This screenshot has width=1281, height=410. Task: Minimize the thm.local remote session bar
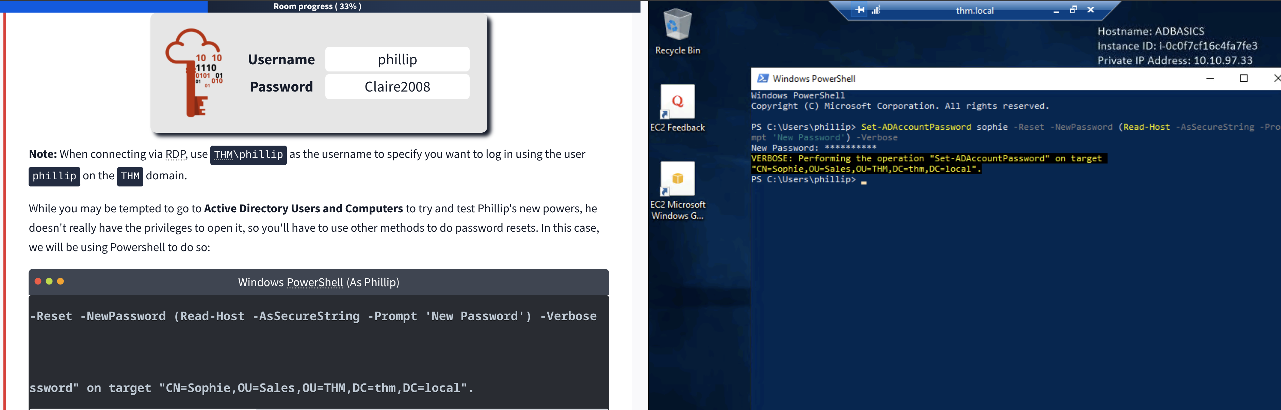pyautogui.click(x=1056, y=11)
